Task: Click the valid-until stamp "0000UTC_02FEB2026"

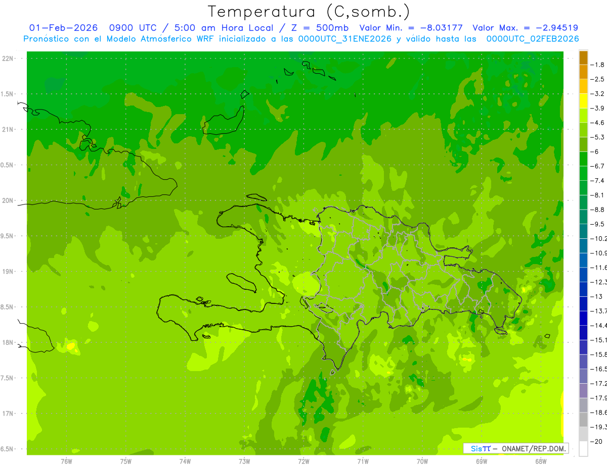Action: pos(532,39)
